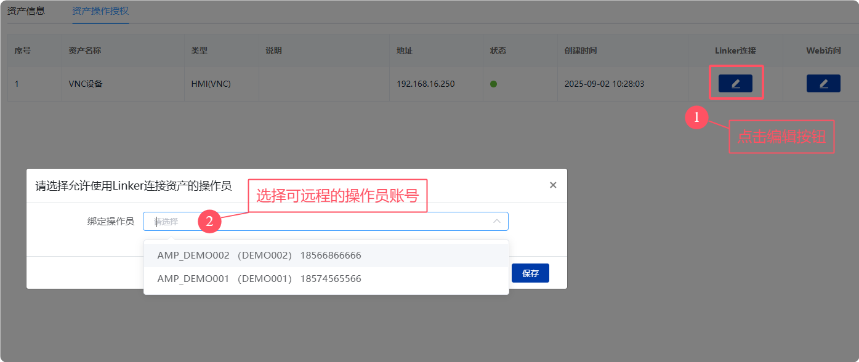Click the 选择可远程的操作员账号 callout box

point(337,196)
